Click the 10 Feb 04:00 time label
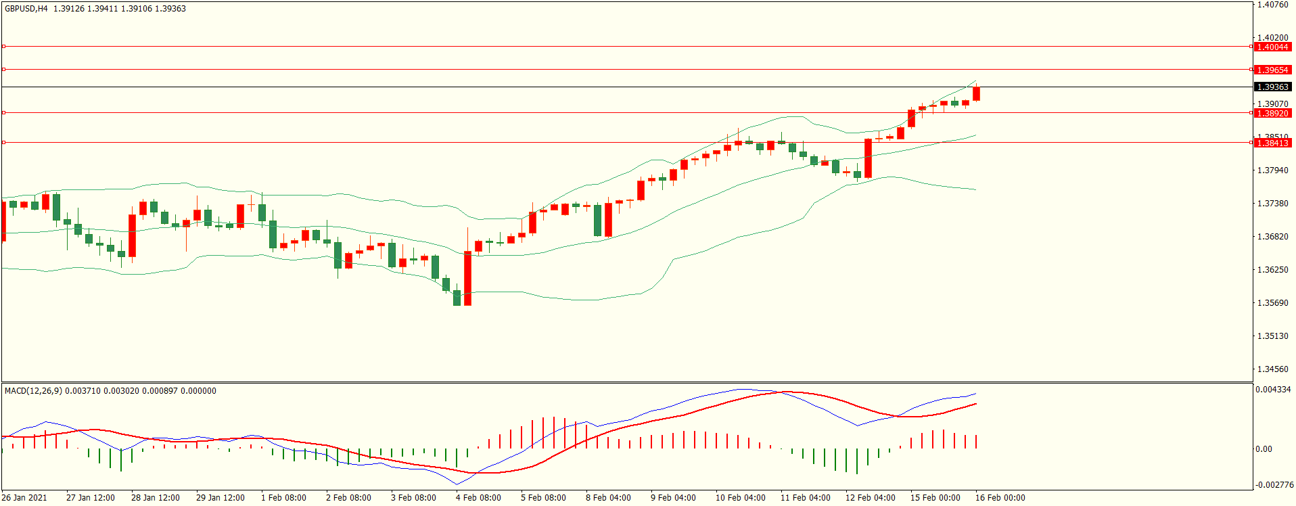The image size is (1296, 506). [x=741, y=498]
